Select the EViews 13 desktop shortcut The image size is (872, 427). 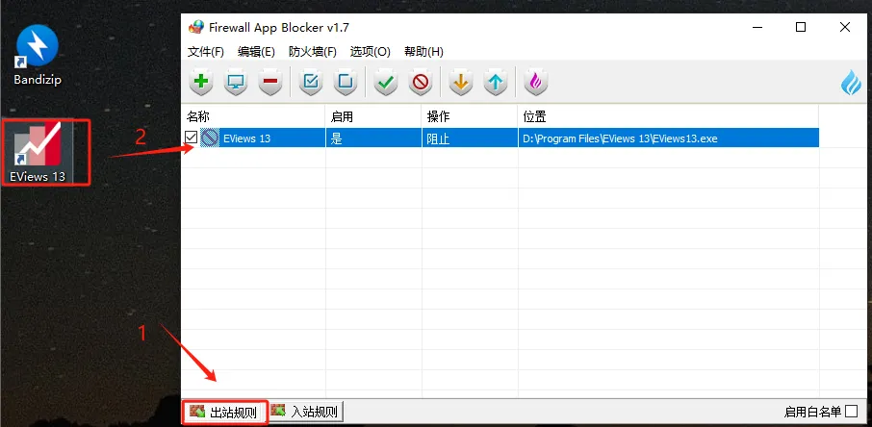point(38,152)
